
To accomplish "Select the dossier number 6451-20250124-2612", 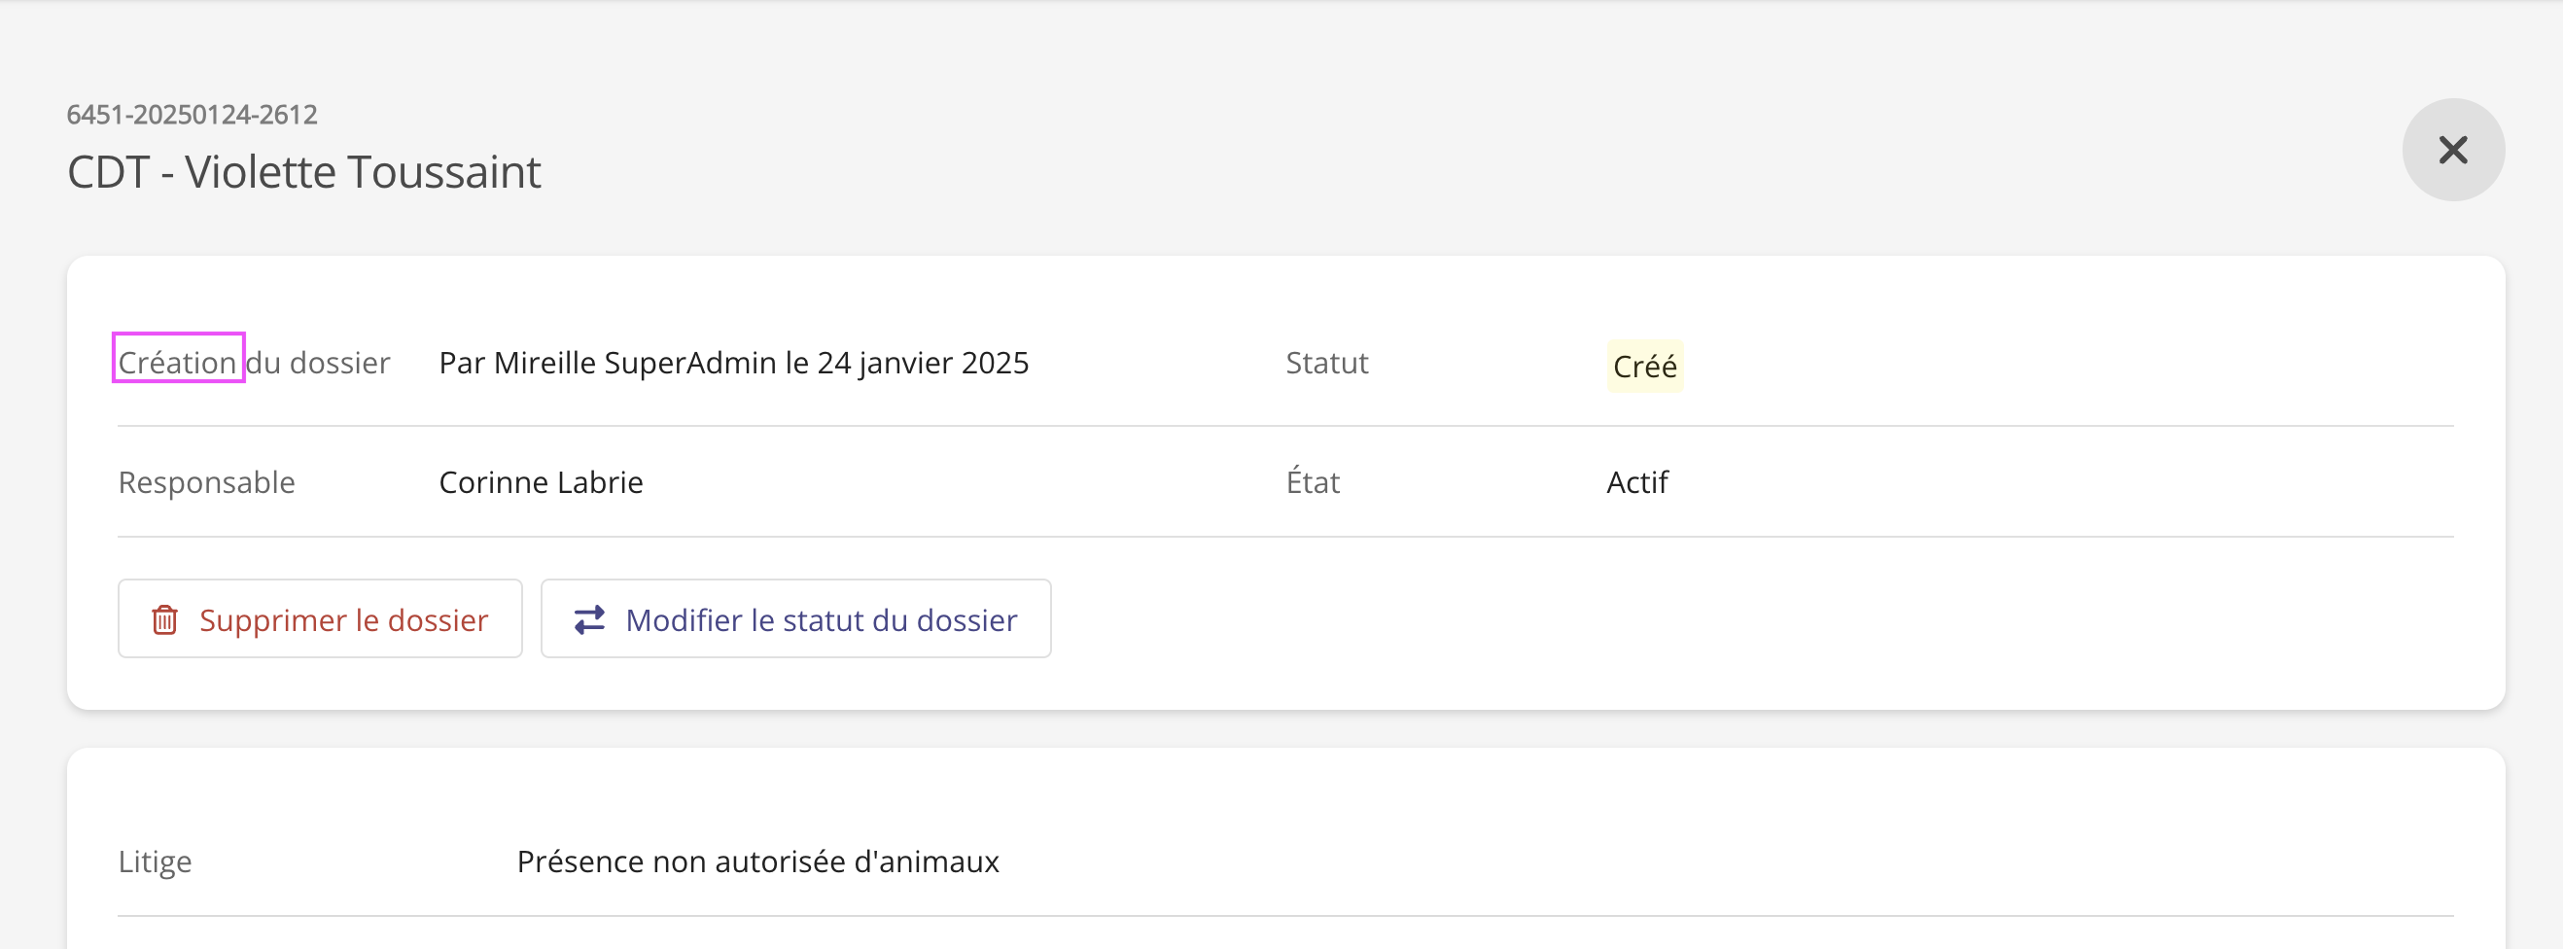I will 192,115.
